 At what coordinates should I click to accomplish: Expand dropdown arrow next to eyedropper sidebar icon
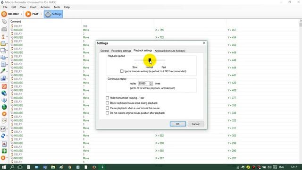click(7, 71)
